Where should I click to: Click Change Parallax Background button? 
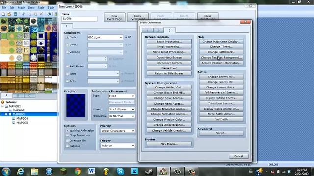[x=221, y=58]
